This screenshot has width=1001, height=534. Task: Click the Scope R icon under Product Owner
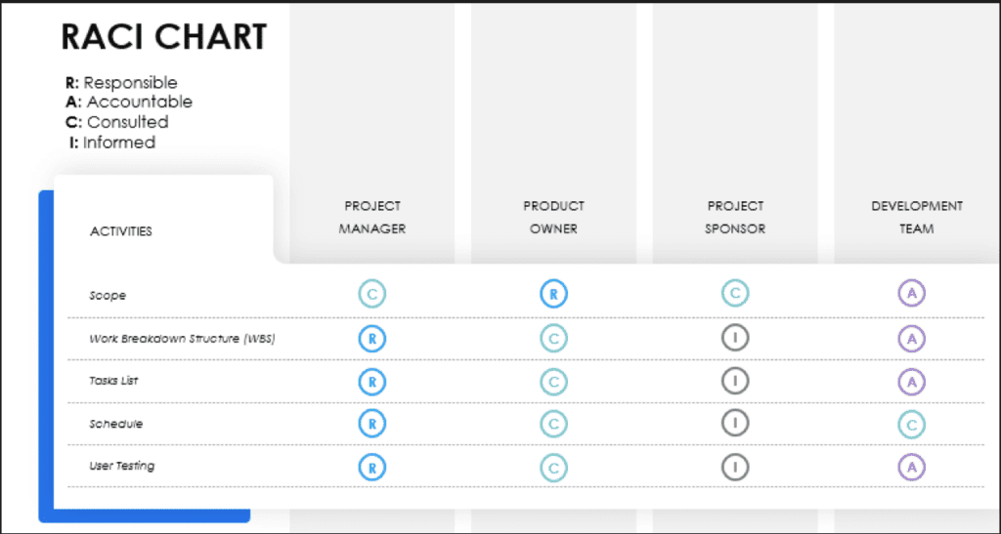(553, 295)
